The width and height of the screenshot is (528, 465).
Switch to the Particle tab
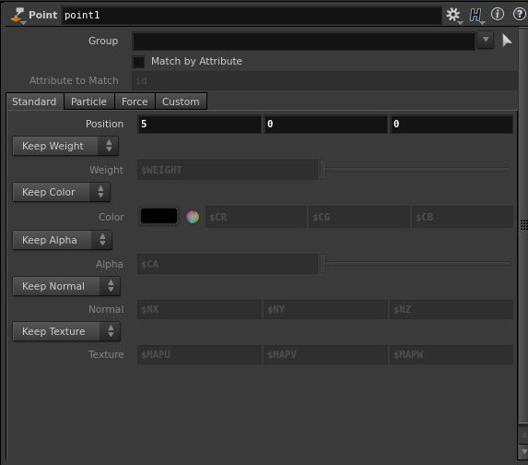coord(88,101)
